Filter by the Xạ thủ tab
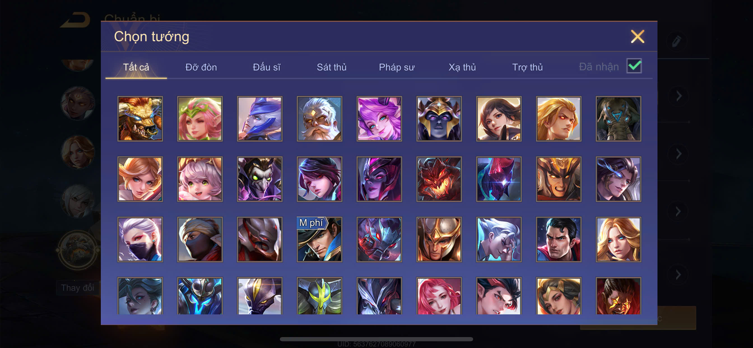 [x=462, y=67]
